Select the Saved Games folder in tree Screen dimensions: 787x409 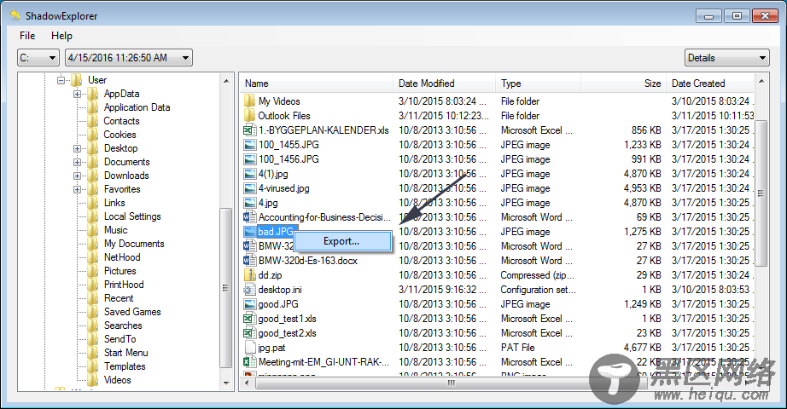point(132,312)
